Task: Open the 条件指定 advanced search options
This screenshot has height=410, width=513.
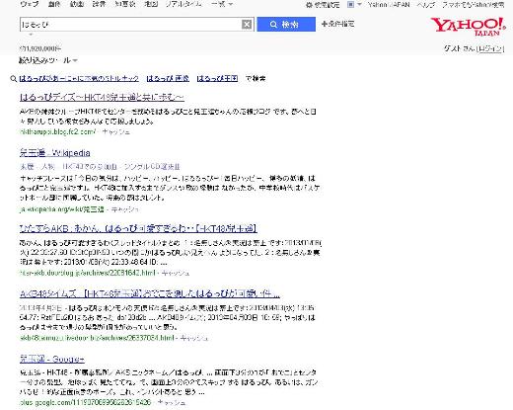Action: (338, 24)
